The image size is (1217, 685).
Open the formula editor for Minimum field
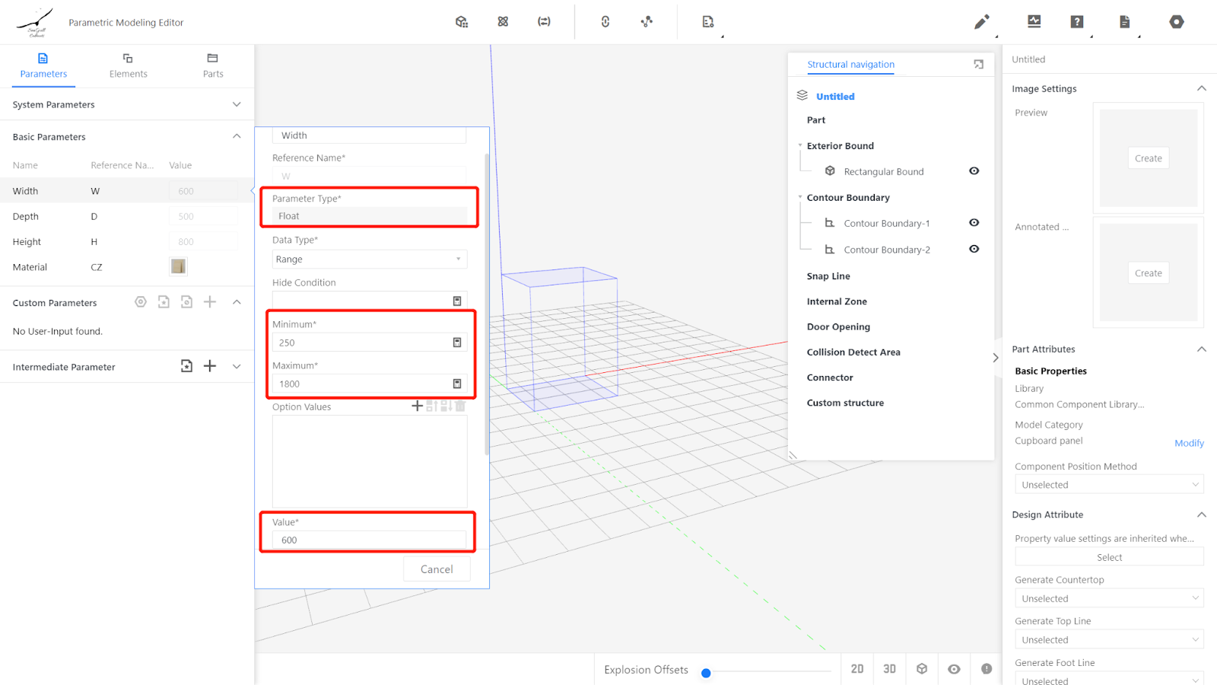pyautogui.click(x=457, y=342)
